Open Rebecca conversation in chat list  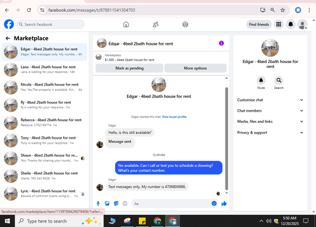coord(44,122)
